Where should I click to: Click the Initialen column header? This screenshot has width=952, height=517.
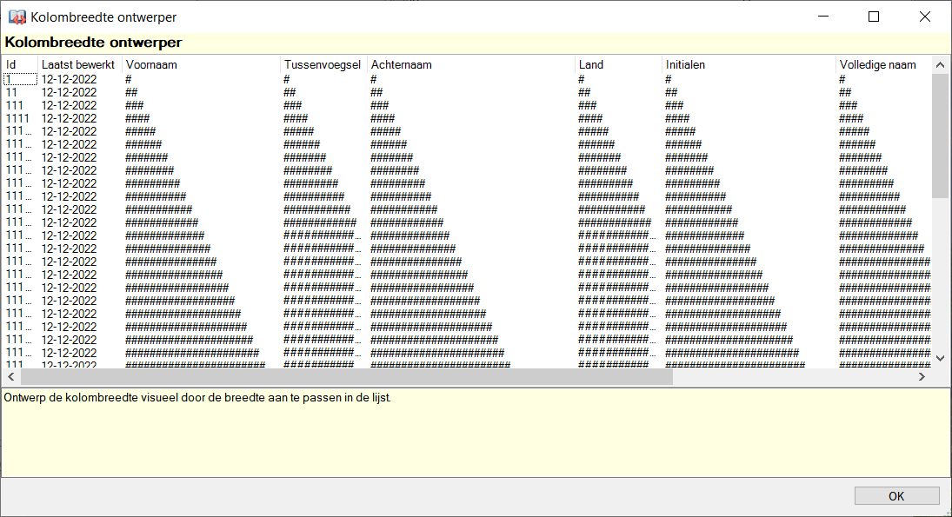pos(748,64)
